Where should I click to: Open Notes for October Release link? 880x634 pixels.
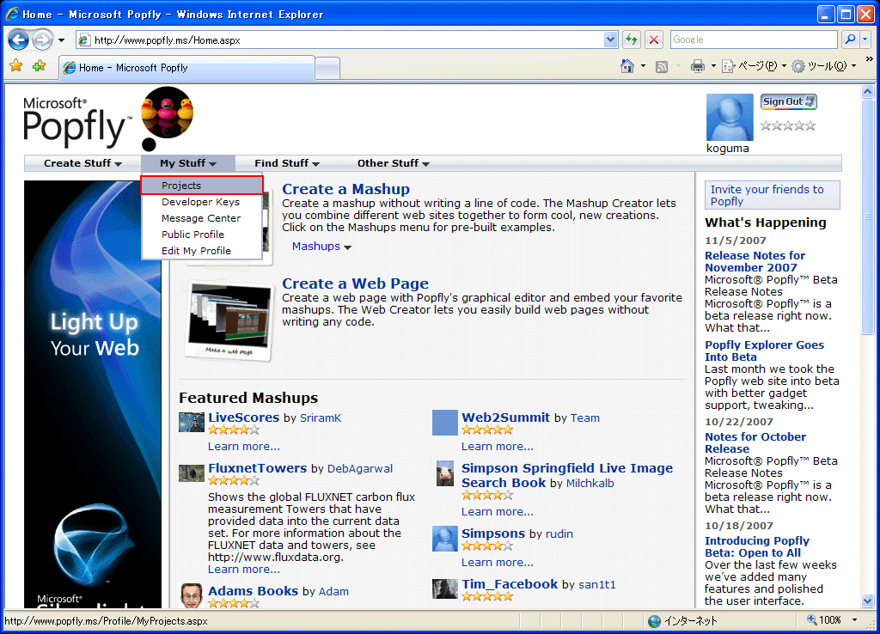tap(755, 442)
